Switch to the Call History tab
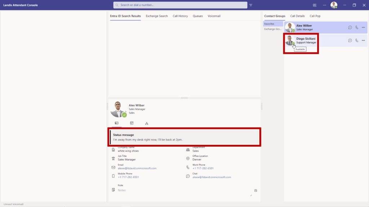 [180, 16]
